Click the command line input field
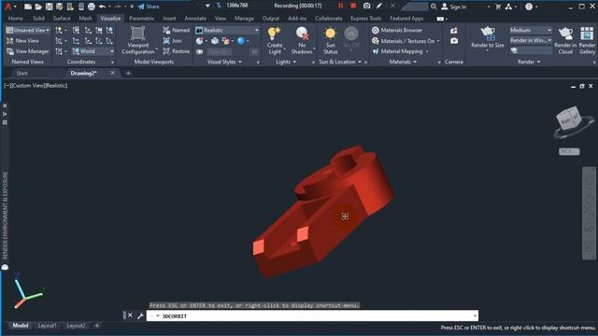Screen dimensions: 598x336 [x=312, y=316]
